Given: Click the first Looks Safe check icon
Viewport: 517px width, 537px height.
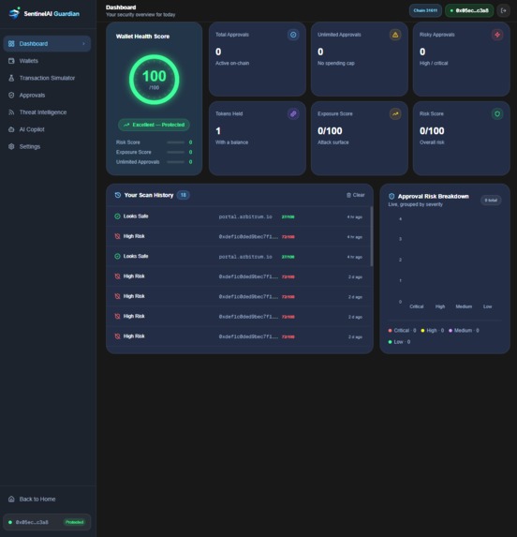Looking at the screenshot, I should pos(117,216).
